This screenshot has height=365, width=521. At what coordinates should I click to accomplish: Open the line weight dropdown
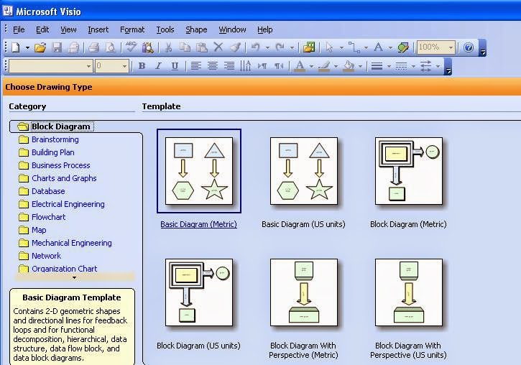click(389, 66)
